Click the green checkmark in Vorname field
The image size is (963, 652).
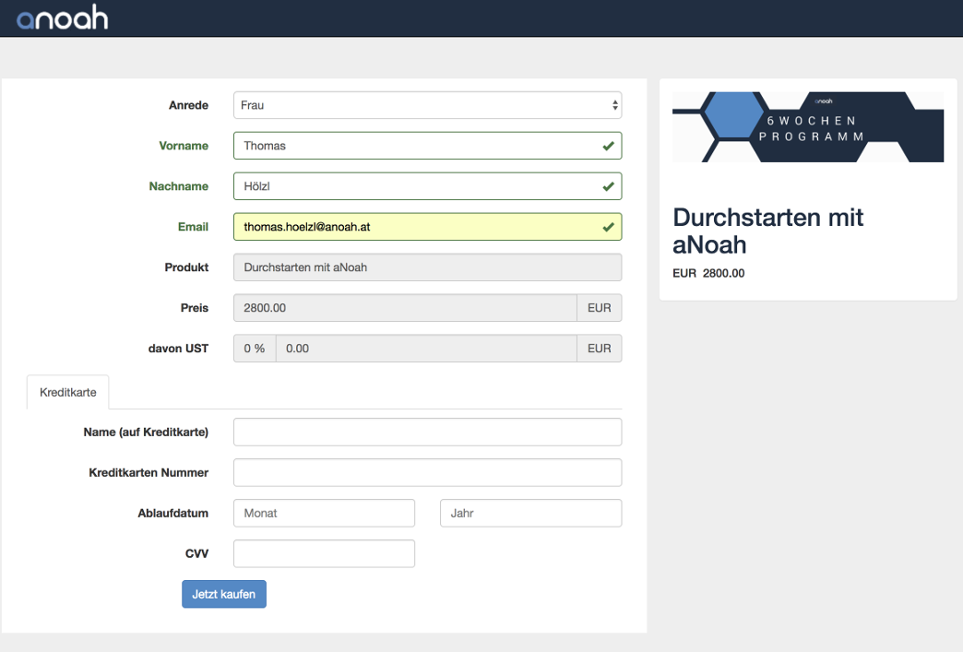click(608, 146)
